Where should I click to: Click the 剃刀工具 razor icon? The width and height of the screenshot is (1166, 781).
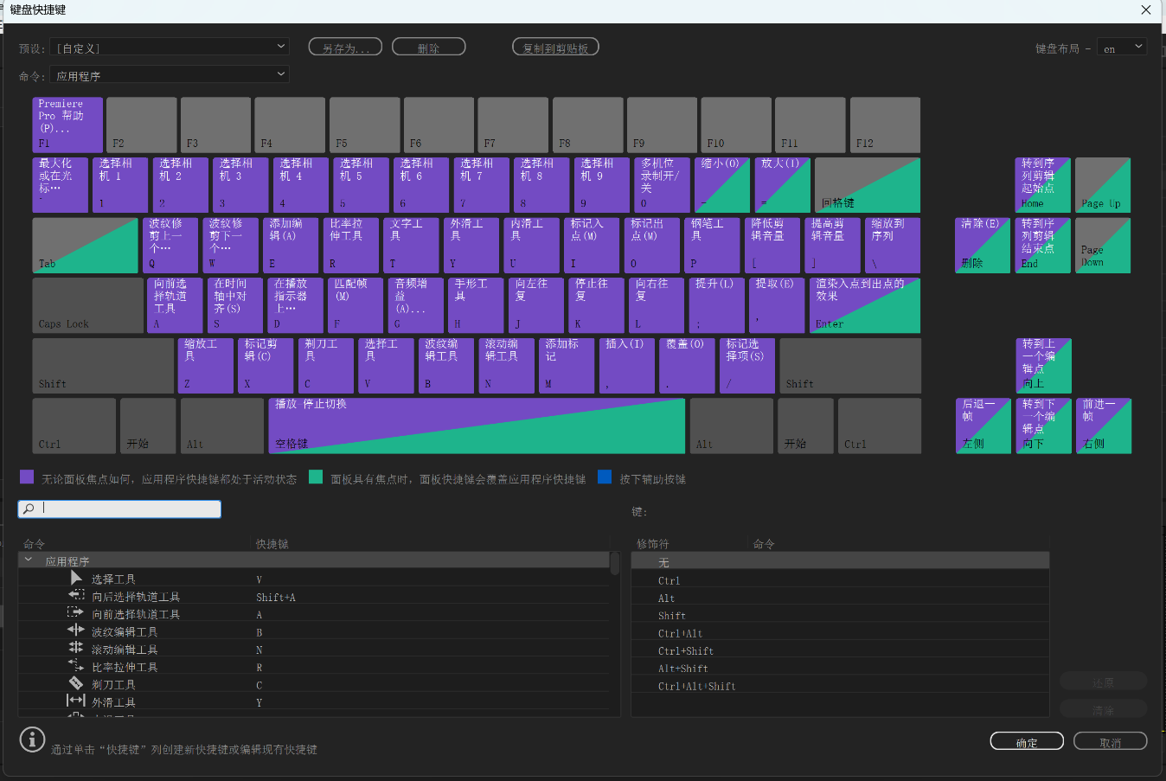(x=76, y=683)
